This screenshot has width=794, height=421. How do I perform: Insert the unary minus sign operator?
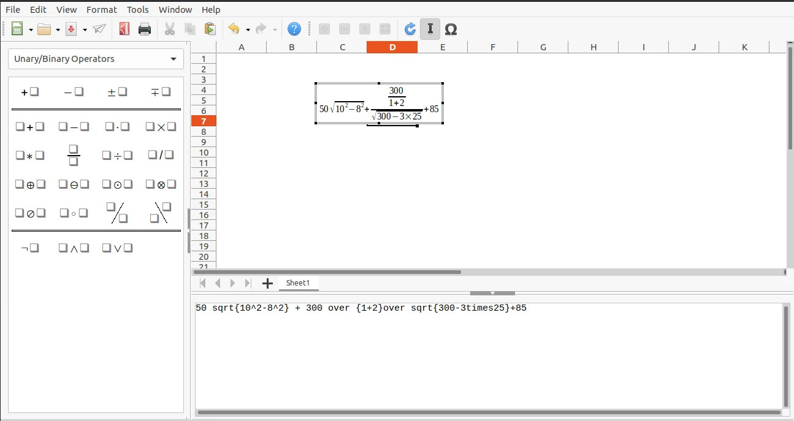click(74, 92)
